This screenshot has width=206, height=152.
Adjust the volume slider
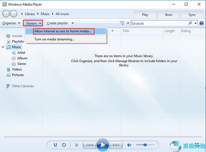145,145
